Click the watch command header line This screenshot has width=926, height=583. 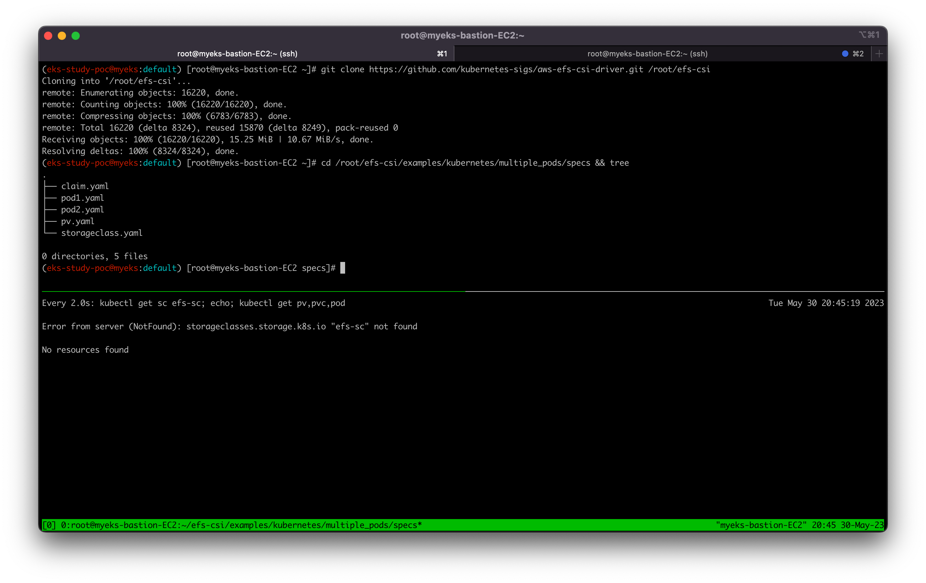[194, 303]
